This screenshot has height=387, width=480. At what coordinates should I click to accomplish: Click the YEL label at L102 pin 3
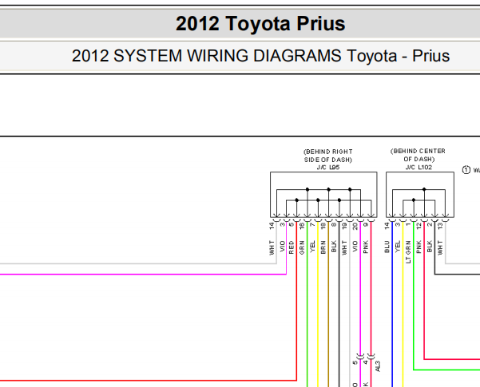[x=398, y=247]
